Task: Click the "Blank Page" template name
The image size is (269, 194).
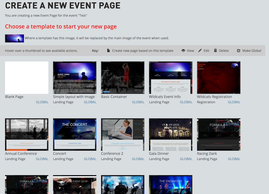Action: pos(14,97)
